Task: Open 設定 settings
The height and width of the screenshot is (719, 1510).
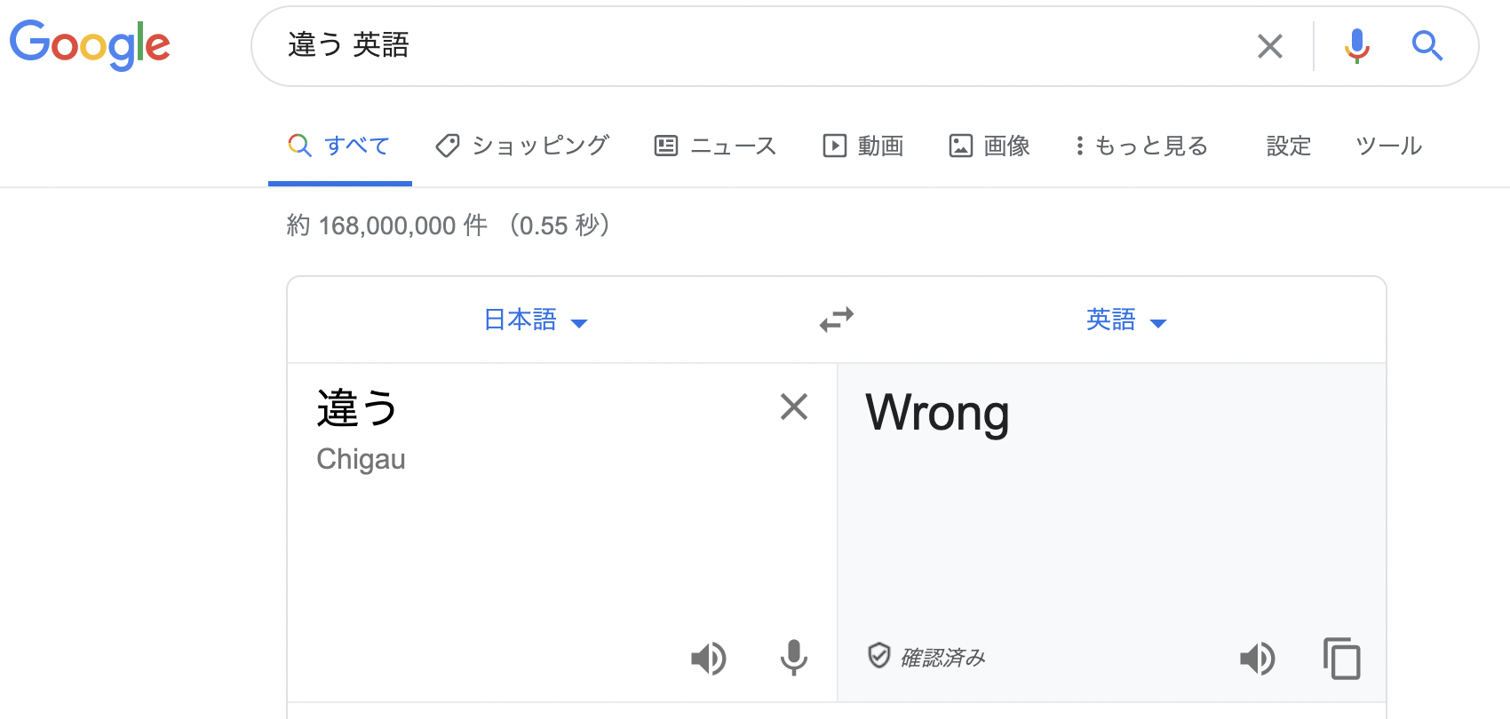Action: click(x=1289, y=146)
